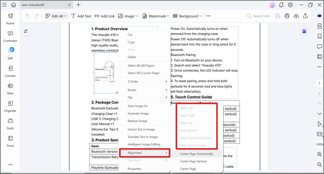Open a new tab with plus
This screenshot has height=174, width=324.
coord(78,5)
